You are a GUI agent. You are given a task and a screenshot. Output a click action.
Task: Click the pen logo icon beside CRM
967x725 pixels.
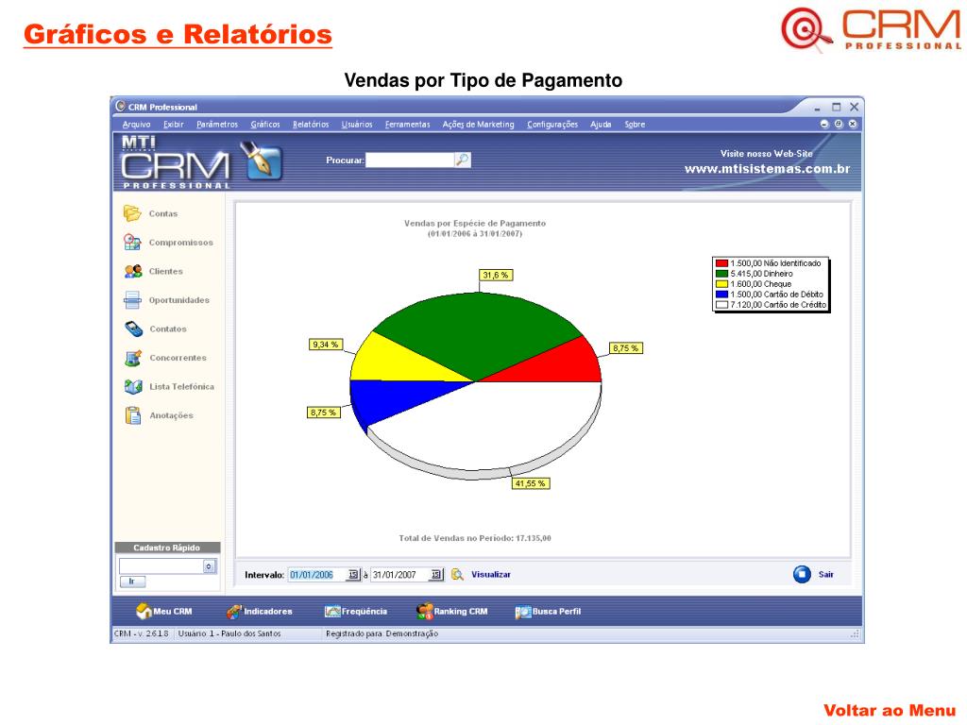click(x=262, y=160)
